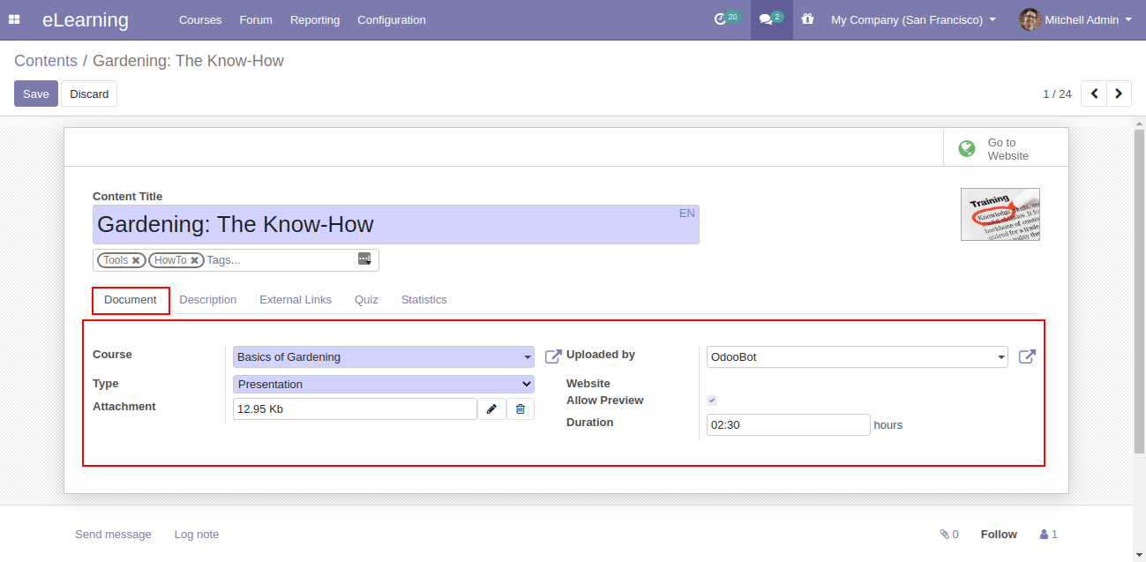Delete the attachment with trash icon
Image resolution: width=1146 pixels, height=562 pixels.
(521, 409)
